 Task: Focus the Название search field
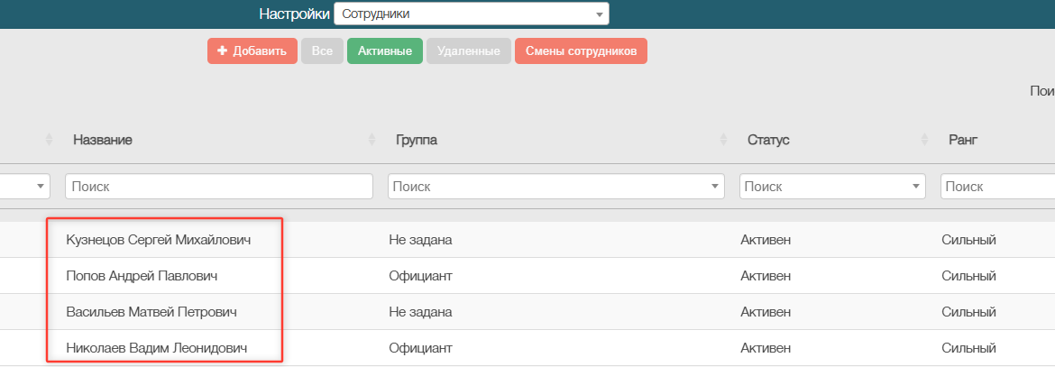219,187
